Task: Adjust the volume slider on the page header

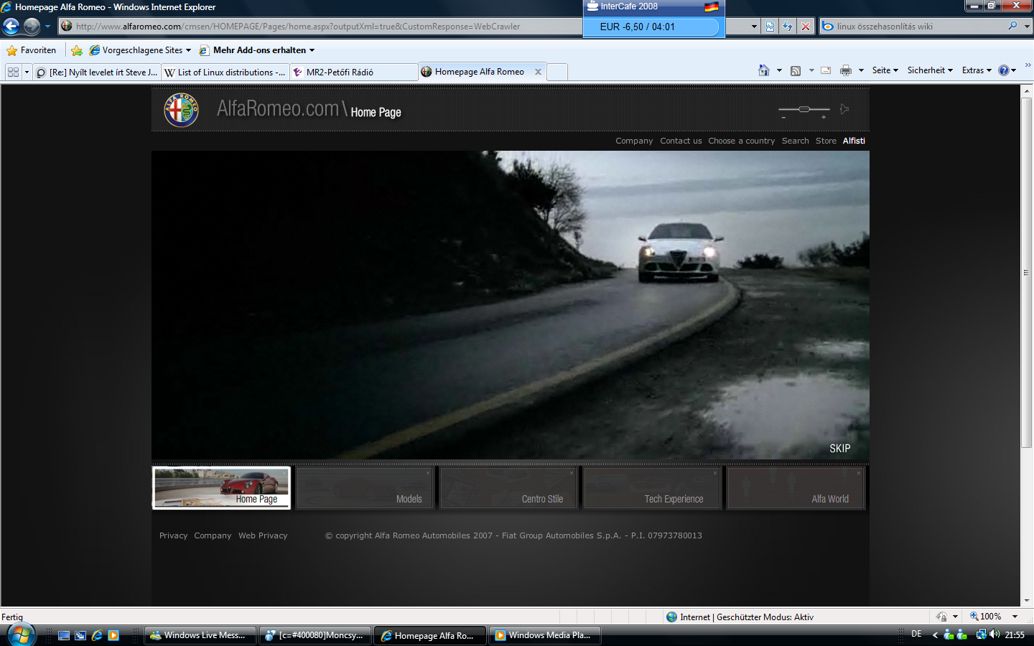Action: [x=804, y=109]
